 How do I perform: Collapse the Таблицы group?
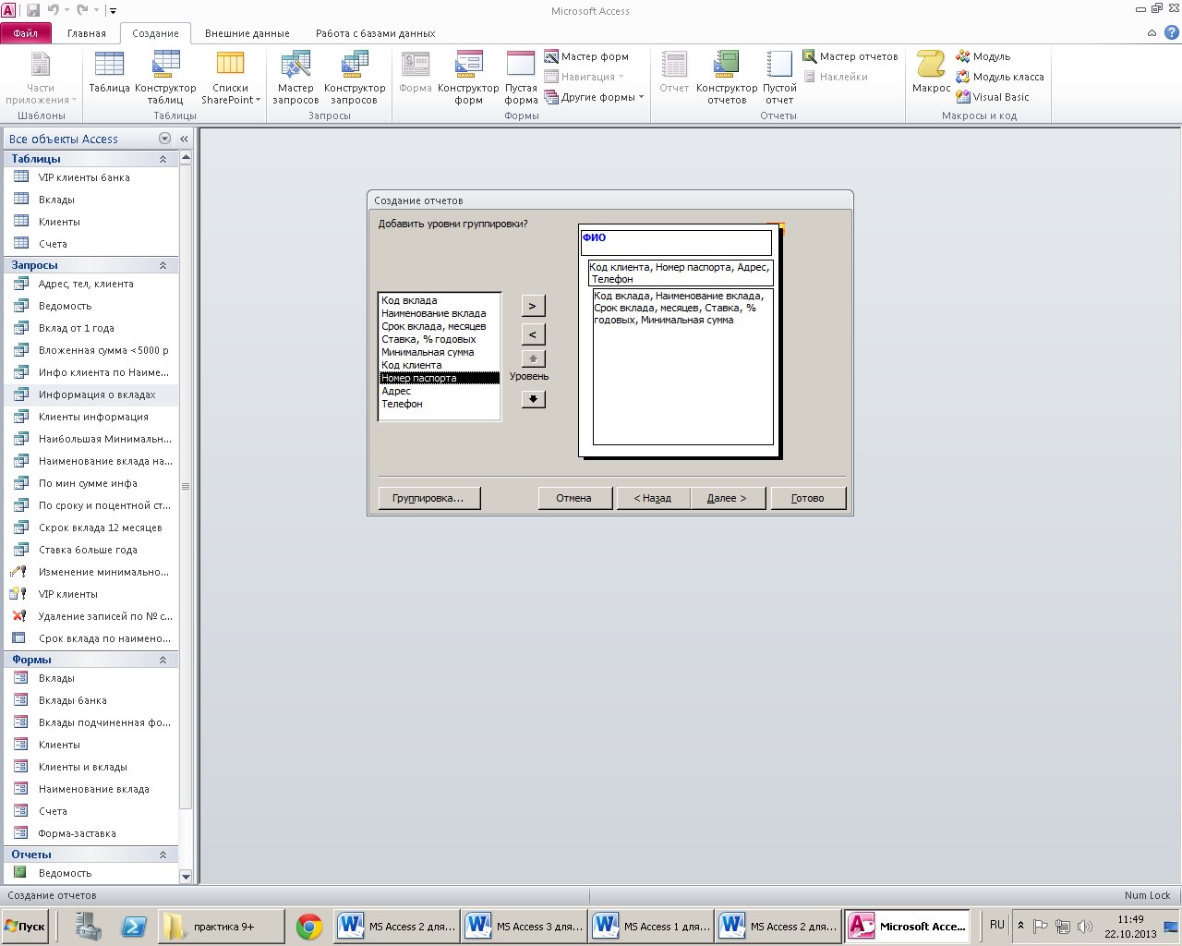point(163,159)
